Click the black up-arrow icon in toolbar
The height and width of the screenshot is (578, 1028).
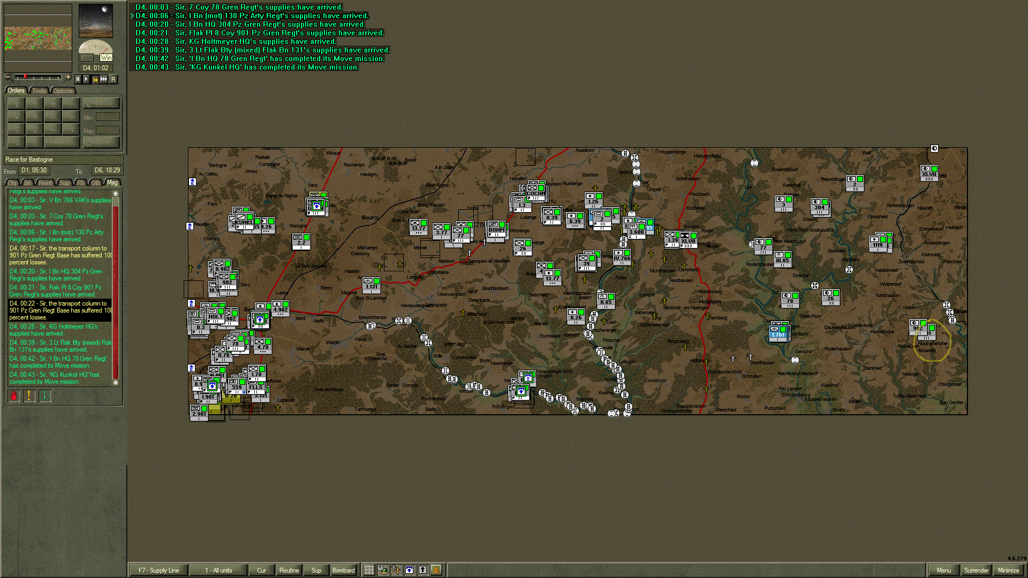[x=423, y=570]
